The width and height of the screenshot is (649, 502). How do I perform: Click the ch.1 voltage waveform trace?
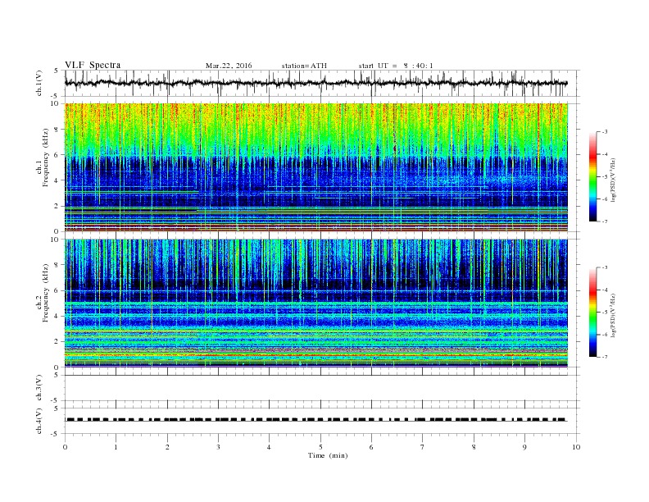click(315, 83)
